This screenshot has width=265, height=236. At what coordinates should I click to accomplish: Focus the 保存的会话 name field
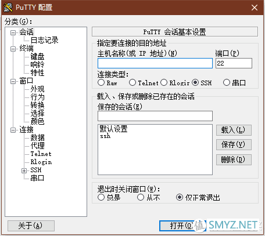point(155,116)
